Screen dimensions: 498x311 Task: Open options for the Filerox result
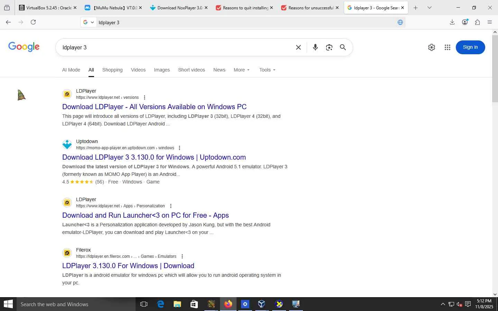[x=182, y=256]
